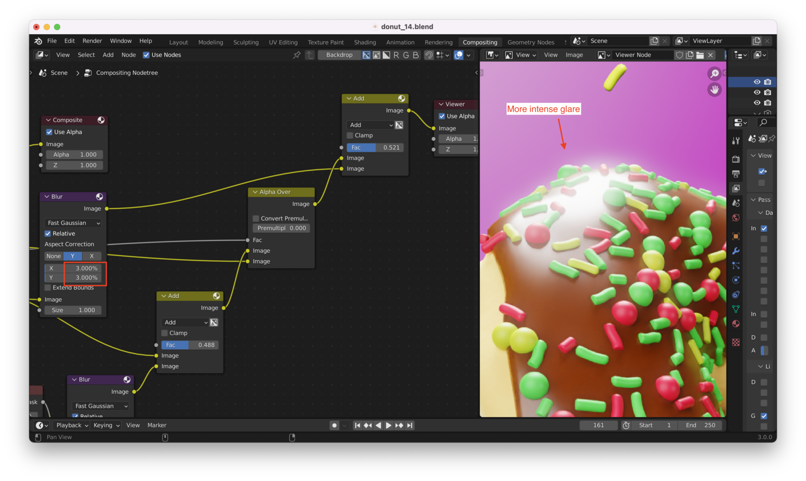The width and height of the screenshot is (806, 481).
Task: Open the Fast Gaussian filter type dropdown
Action: click(x=73, y=223)
